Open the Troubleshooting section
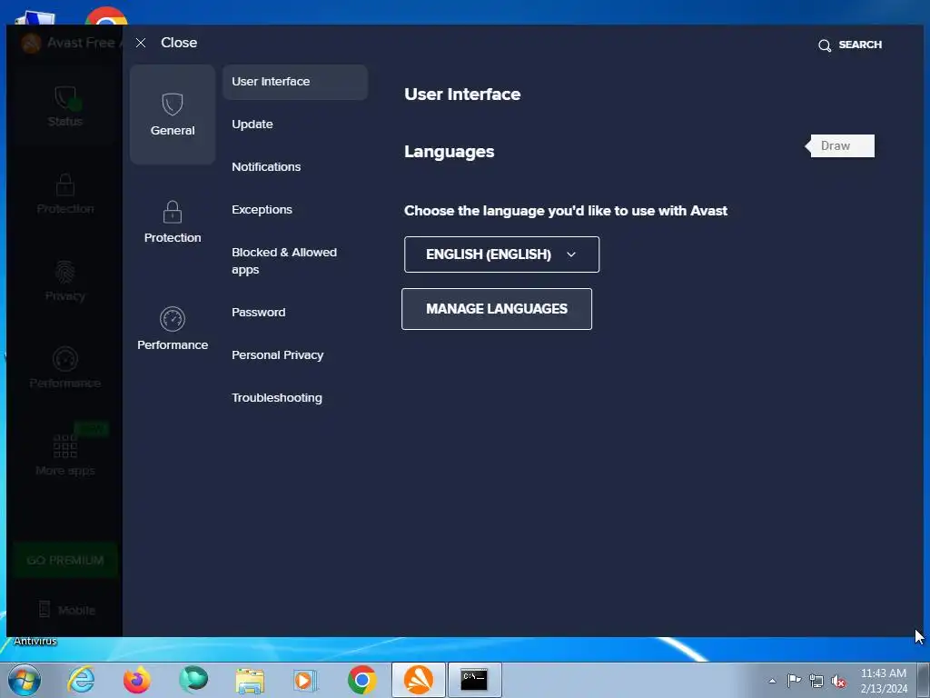This screenshot has height=698, width=930. [x=276, y=398]
